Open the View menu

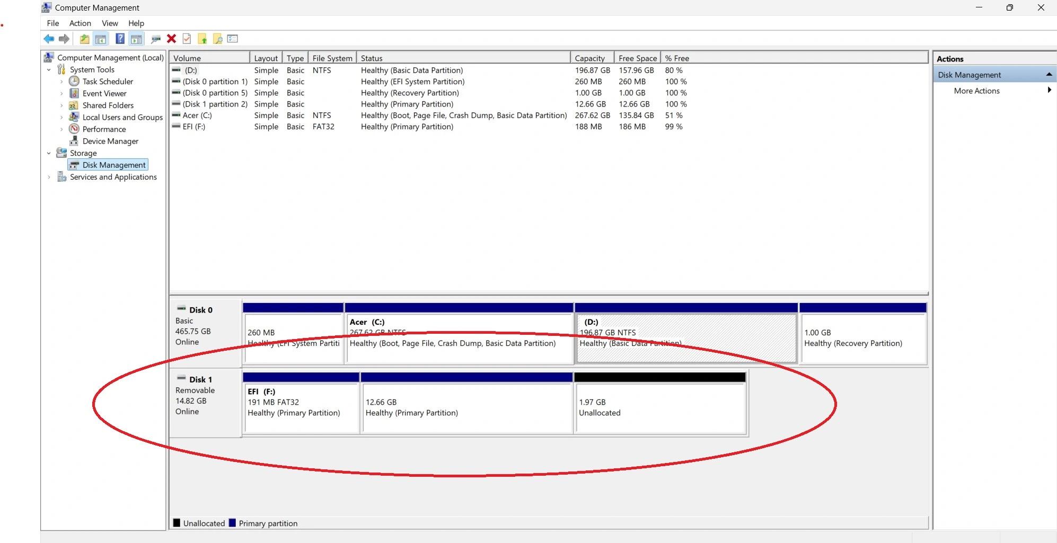click(x=110, y=23)
